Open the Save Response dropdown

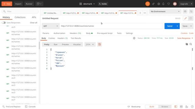[185, 38]
